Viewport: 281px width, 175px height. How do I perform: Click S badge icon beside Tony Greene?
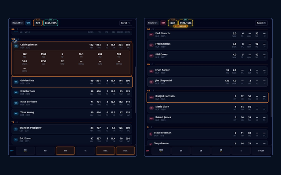coord(151,144)
